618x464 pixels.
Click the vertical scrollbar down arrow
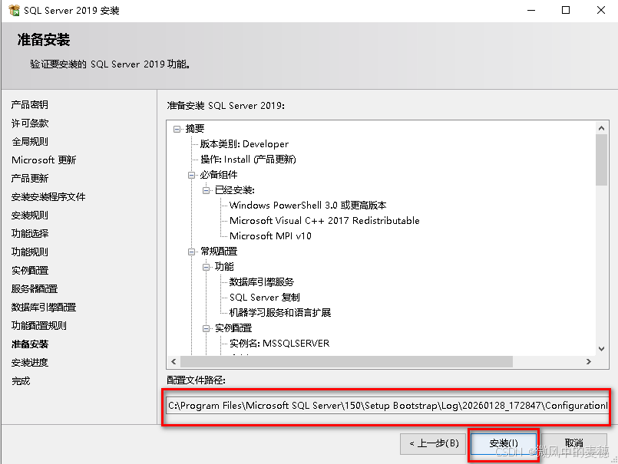(601, 349)
